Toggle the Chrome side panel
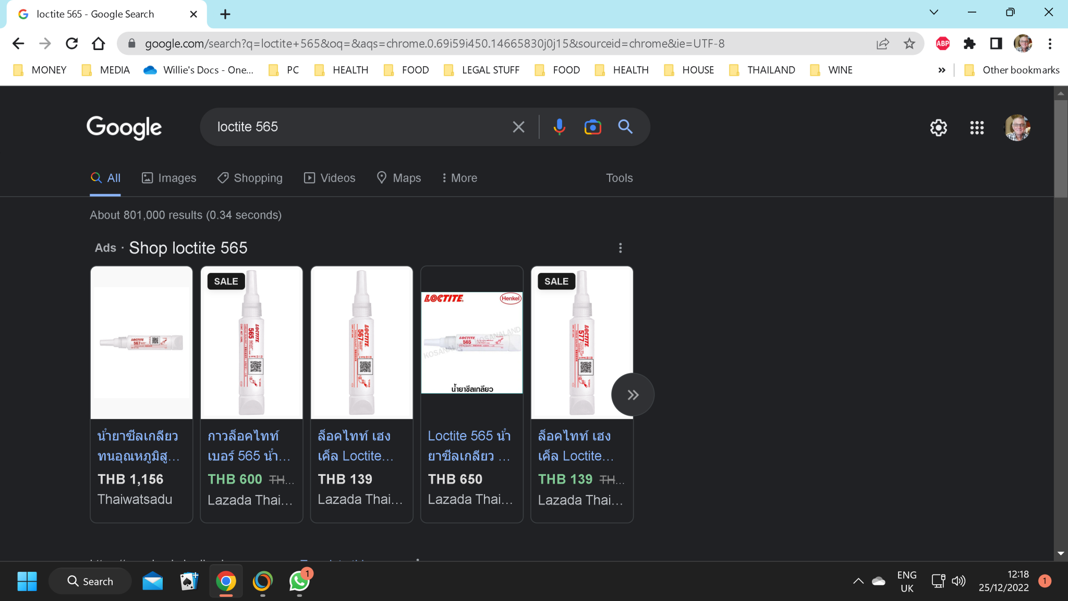Image resolution: width=1068 pixels, height=601 pixels. pos(996,44)
